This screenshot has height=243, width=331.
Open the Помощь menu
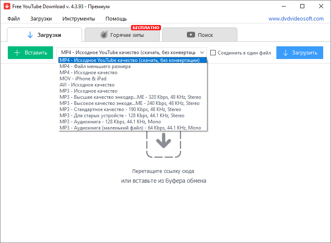(116, 19)
